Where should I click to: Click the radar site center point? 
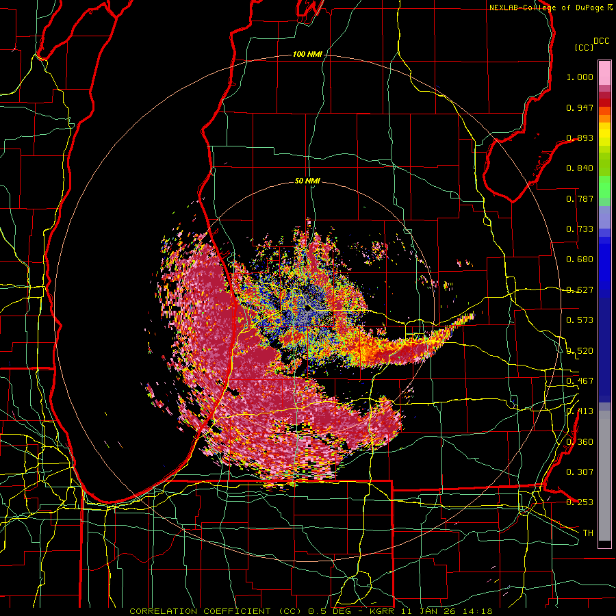click(307, 309)
